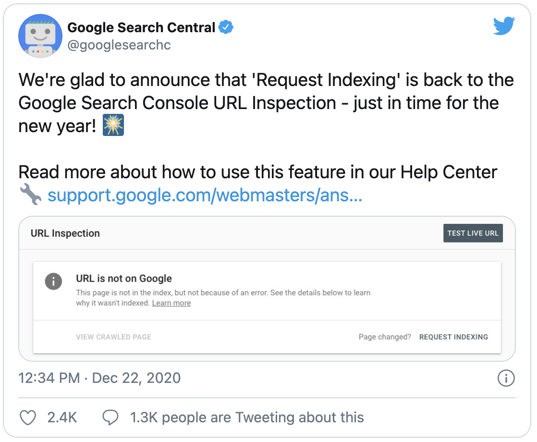Viewport: 537px width, 442px height.
Task: Click the Google Search Central account name
Action: pyautogui.click(x=141, y=27)
